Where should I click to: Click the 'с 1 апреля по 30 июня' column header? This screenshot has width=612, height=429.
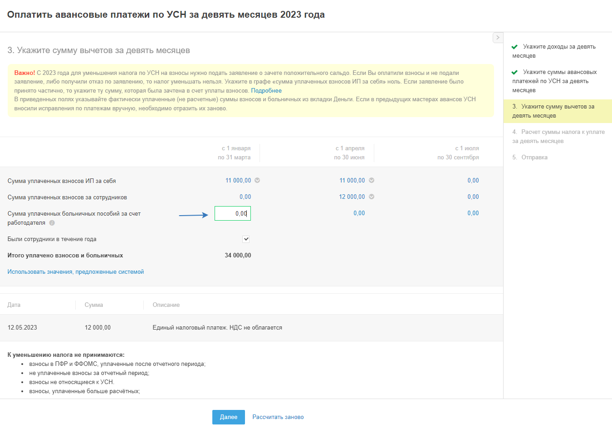[349, 153]
